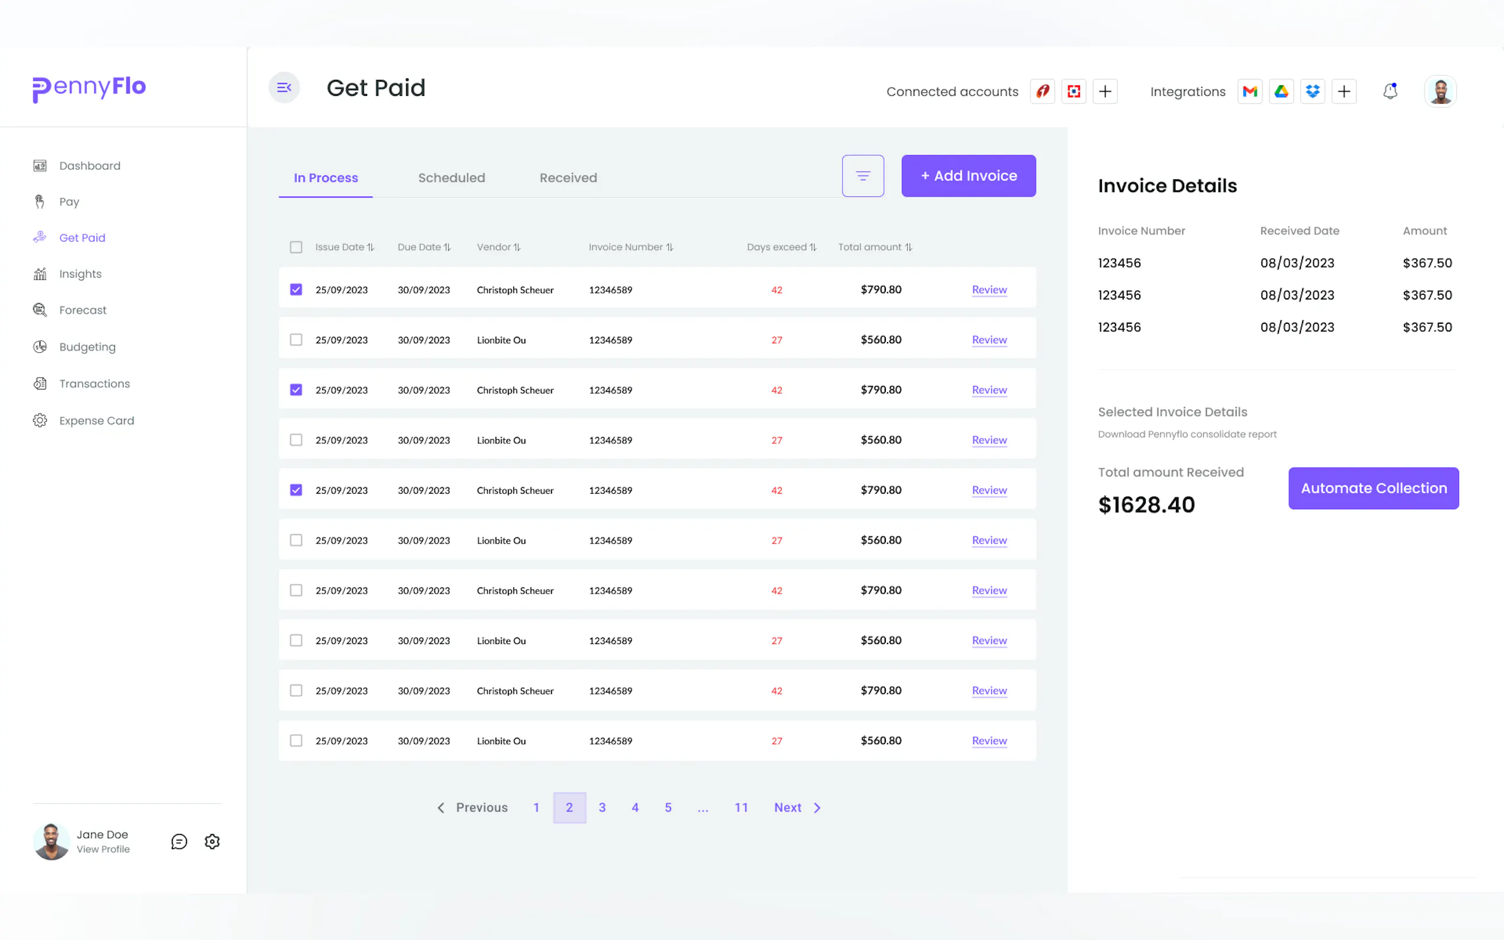
Task: Open the notifications bell
Action: [x=1390, y=91]
